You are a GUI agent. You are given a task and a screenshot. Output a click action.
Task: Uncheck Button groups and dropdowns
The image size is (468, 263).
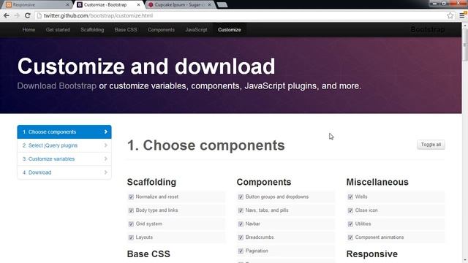click(x=241, y=197)
